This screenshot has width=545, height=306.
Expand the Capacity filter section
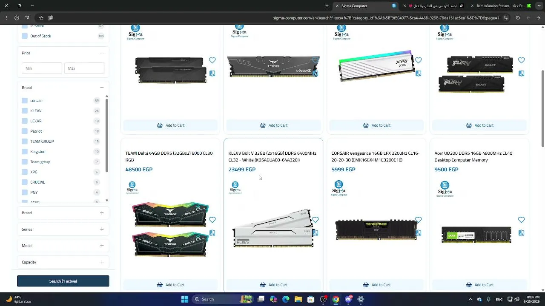[102, 262]
